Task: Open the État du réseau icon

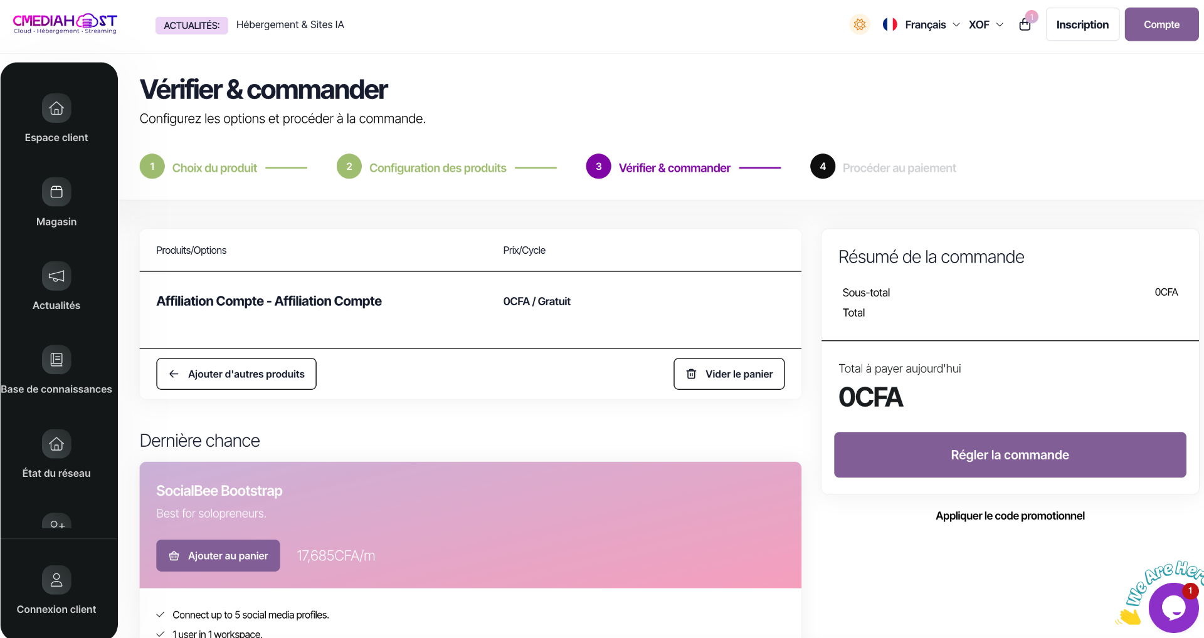Action: (x=56, y=444)
